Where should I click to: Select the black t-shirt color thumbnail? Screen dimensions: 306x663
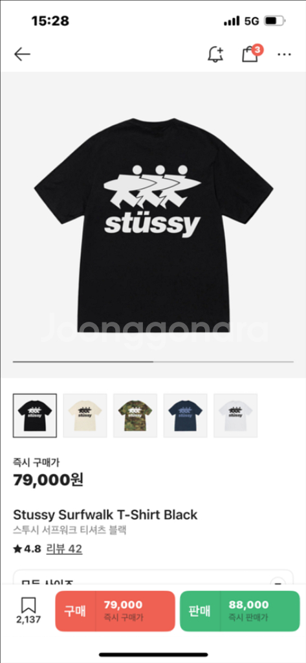[35, 415]
